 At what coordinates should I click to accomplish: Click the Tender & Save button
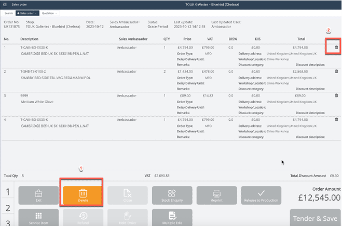coord(315,218)
